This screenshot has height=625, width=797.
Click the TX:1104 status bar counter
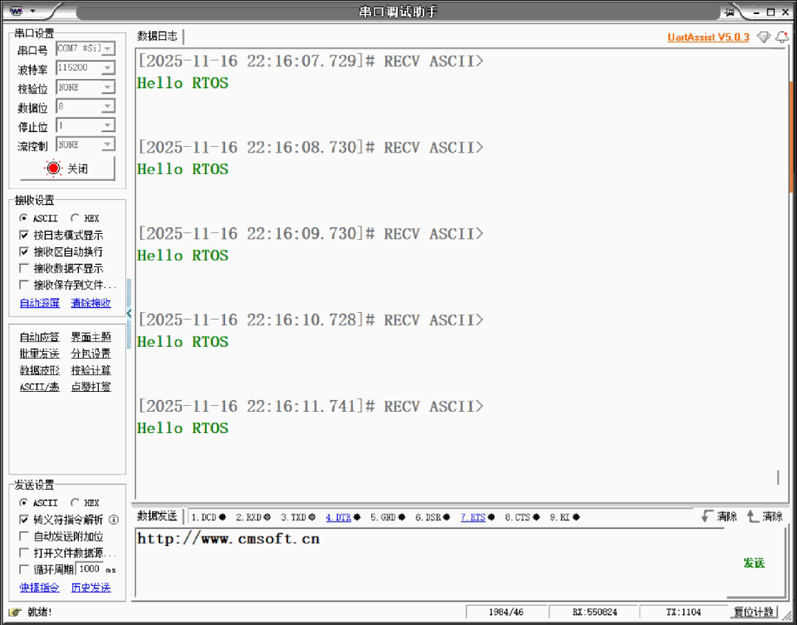pyautogui.click(x=683, y=612)
